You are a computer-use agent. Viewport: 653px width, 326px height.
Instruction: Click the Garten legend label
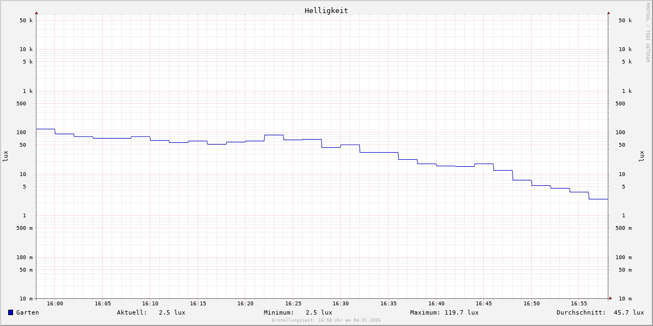(28, 312)
